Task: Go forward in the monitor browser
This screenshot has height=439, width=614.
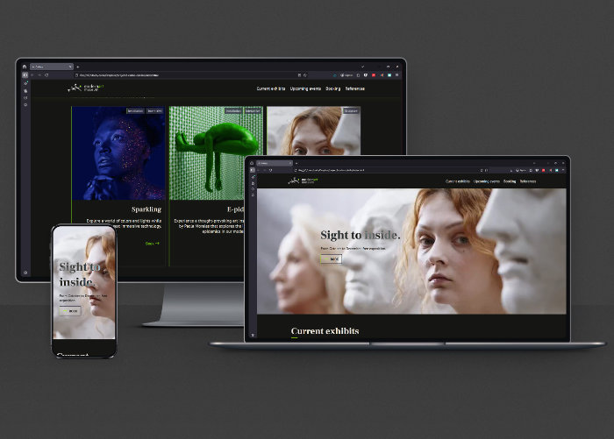Action: [x=39, y=75]
